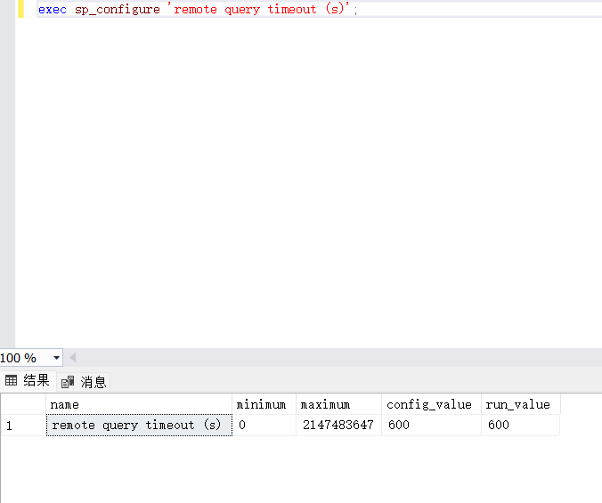This screenshot has height=503, width=602.
Task: Open the 100 % zoom dropdown
Action: tap(56, 358)
